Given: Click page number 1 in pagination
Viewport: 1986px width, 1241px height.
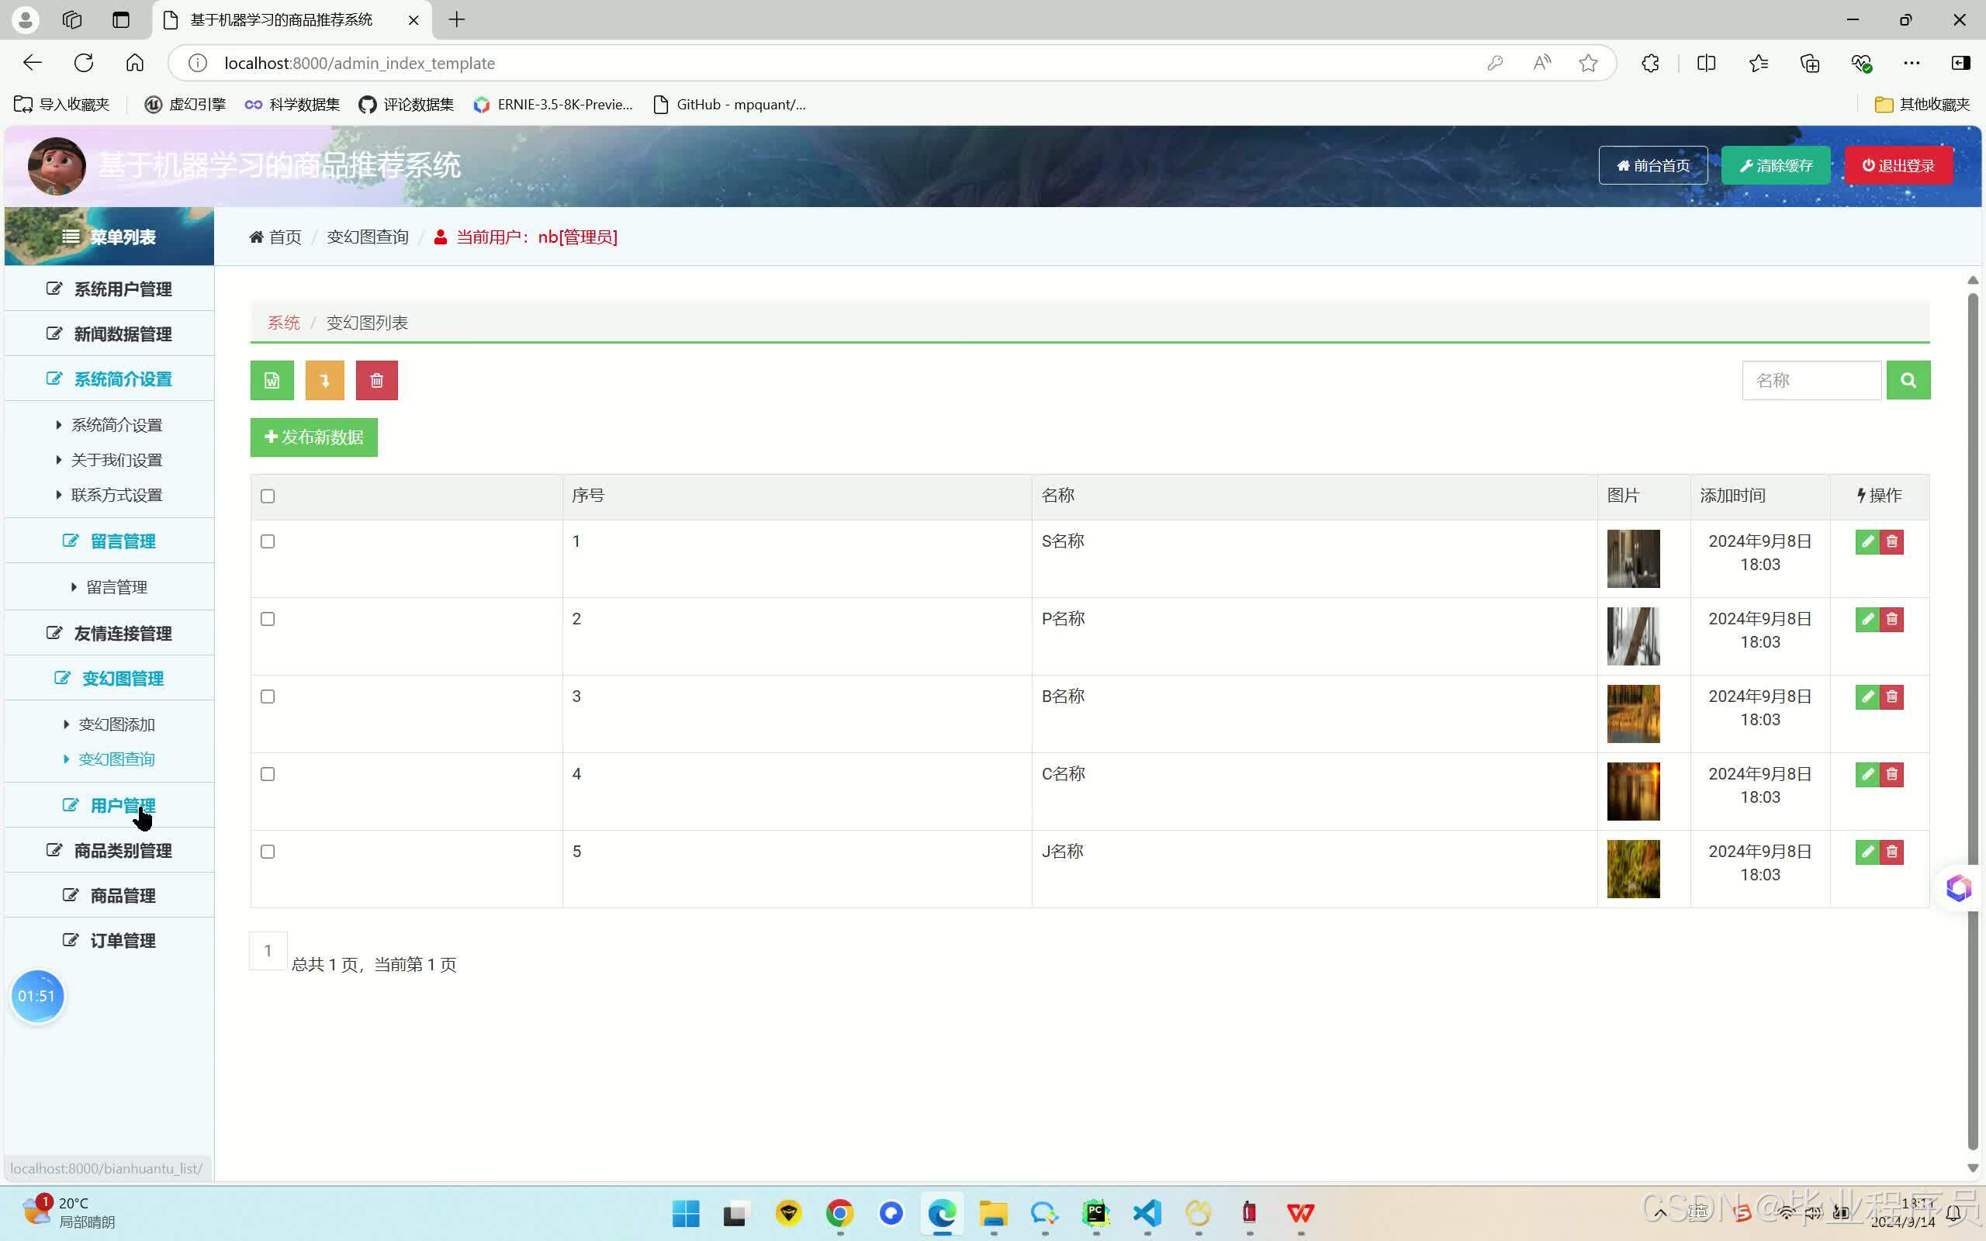Looking at the screenshot, I should point(268,951).
